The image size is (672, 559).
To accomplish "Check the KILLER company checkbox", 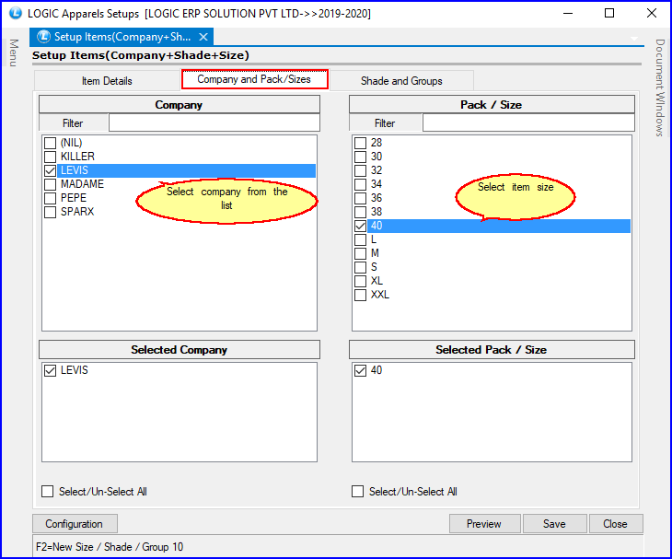I will (x=50, y=157).
